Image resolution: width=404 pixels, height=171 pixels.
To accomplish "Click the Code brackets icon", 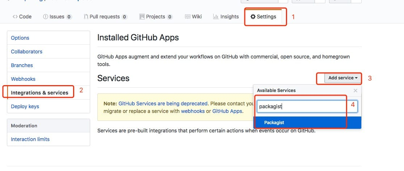I will point(15,17).
